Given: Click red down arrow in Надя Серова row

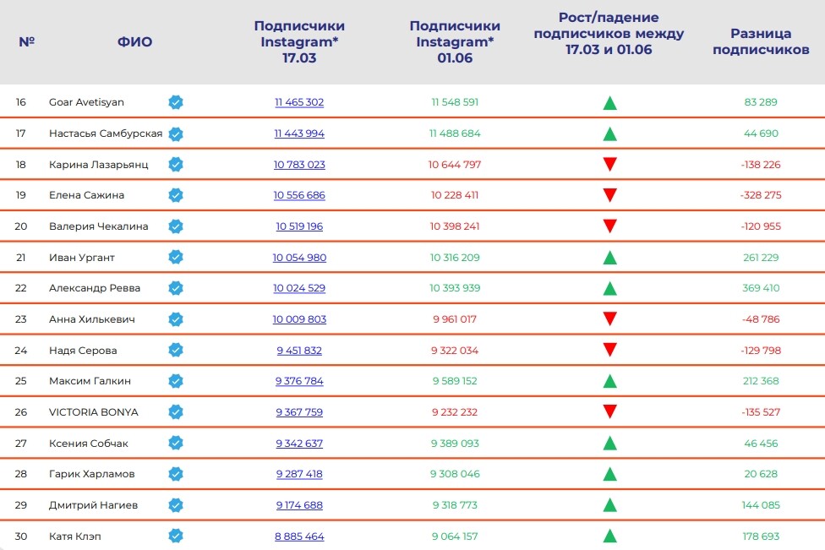Looking at the screenshot, I should (609, 350).
